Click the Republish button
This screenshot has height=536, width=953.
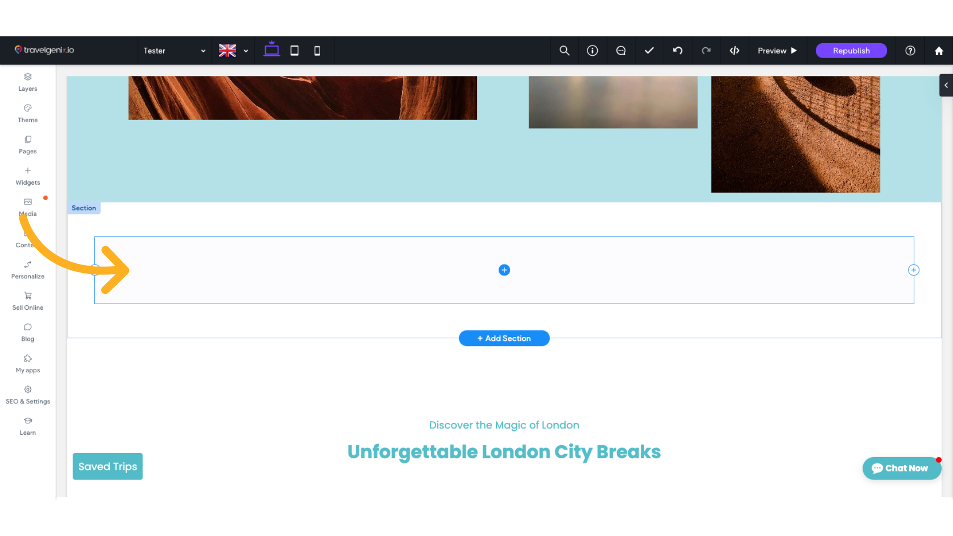pos(851,50)
